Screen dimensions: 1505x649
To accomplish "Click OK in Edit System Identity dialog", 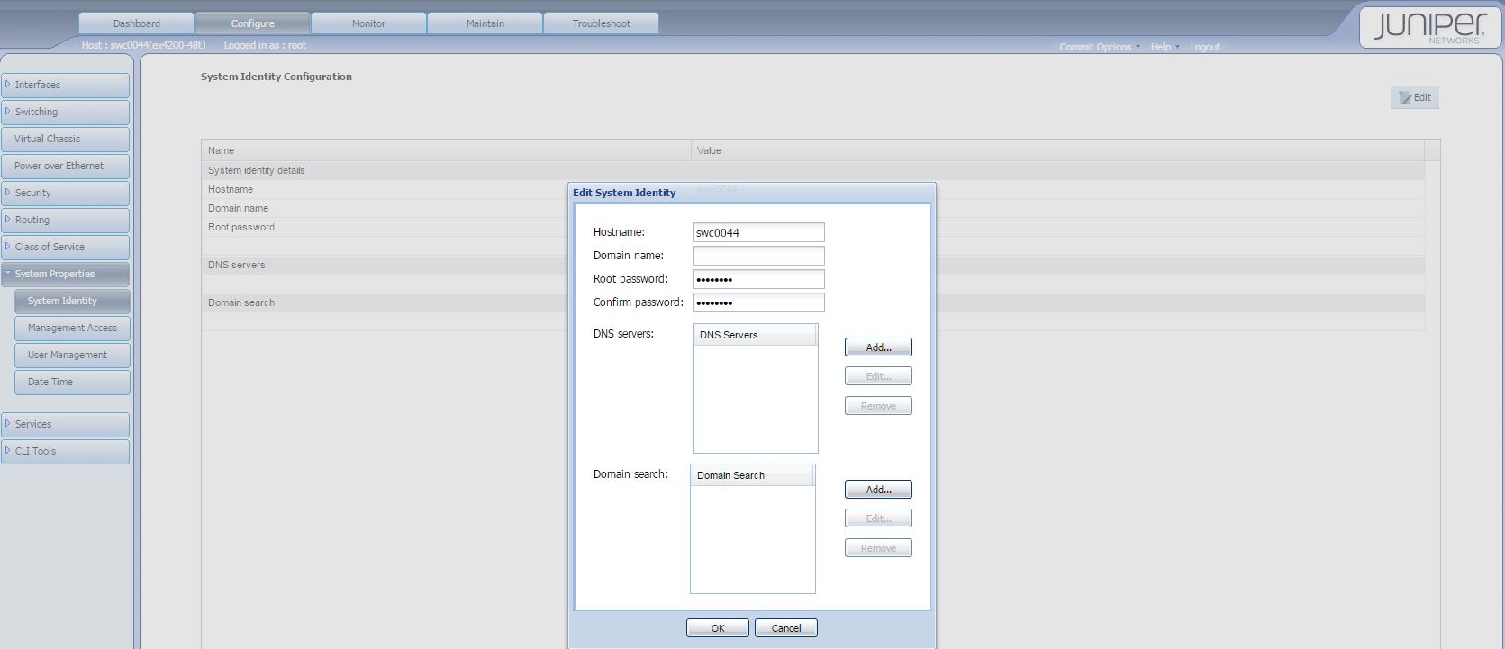I will point(717,628).
